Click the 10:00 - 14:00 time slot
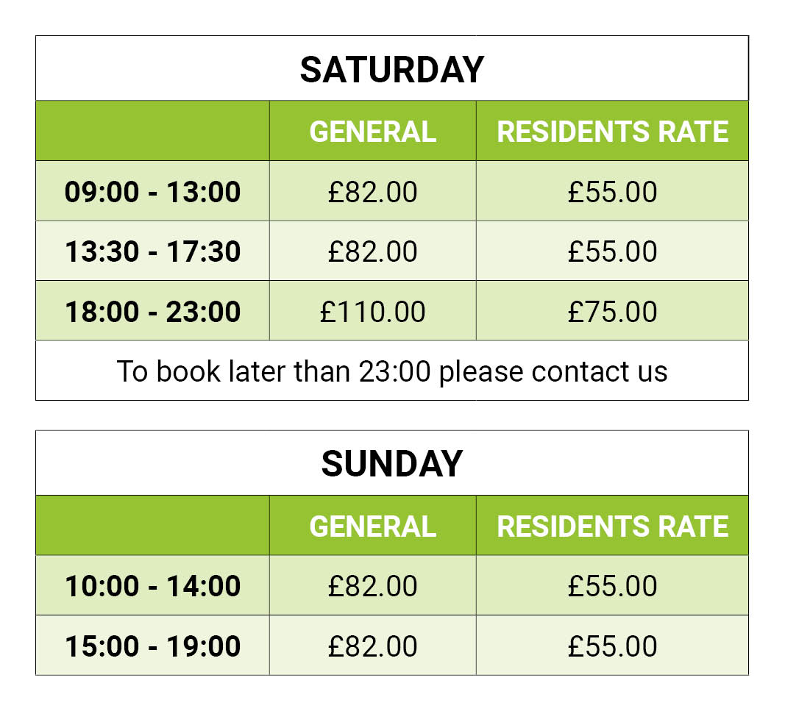The image size is (785, 711). (153, 586)
